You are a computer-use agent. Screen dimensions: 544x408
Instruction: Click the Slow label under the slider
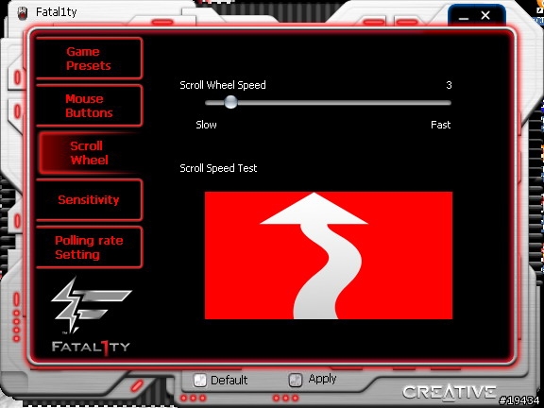206,125
